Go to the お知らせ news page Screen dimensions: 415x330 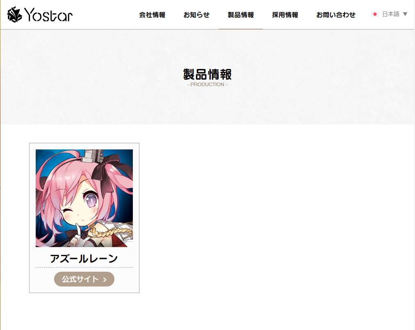coord(196,15)
